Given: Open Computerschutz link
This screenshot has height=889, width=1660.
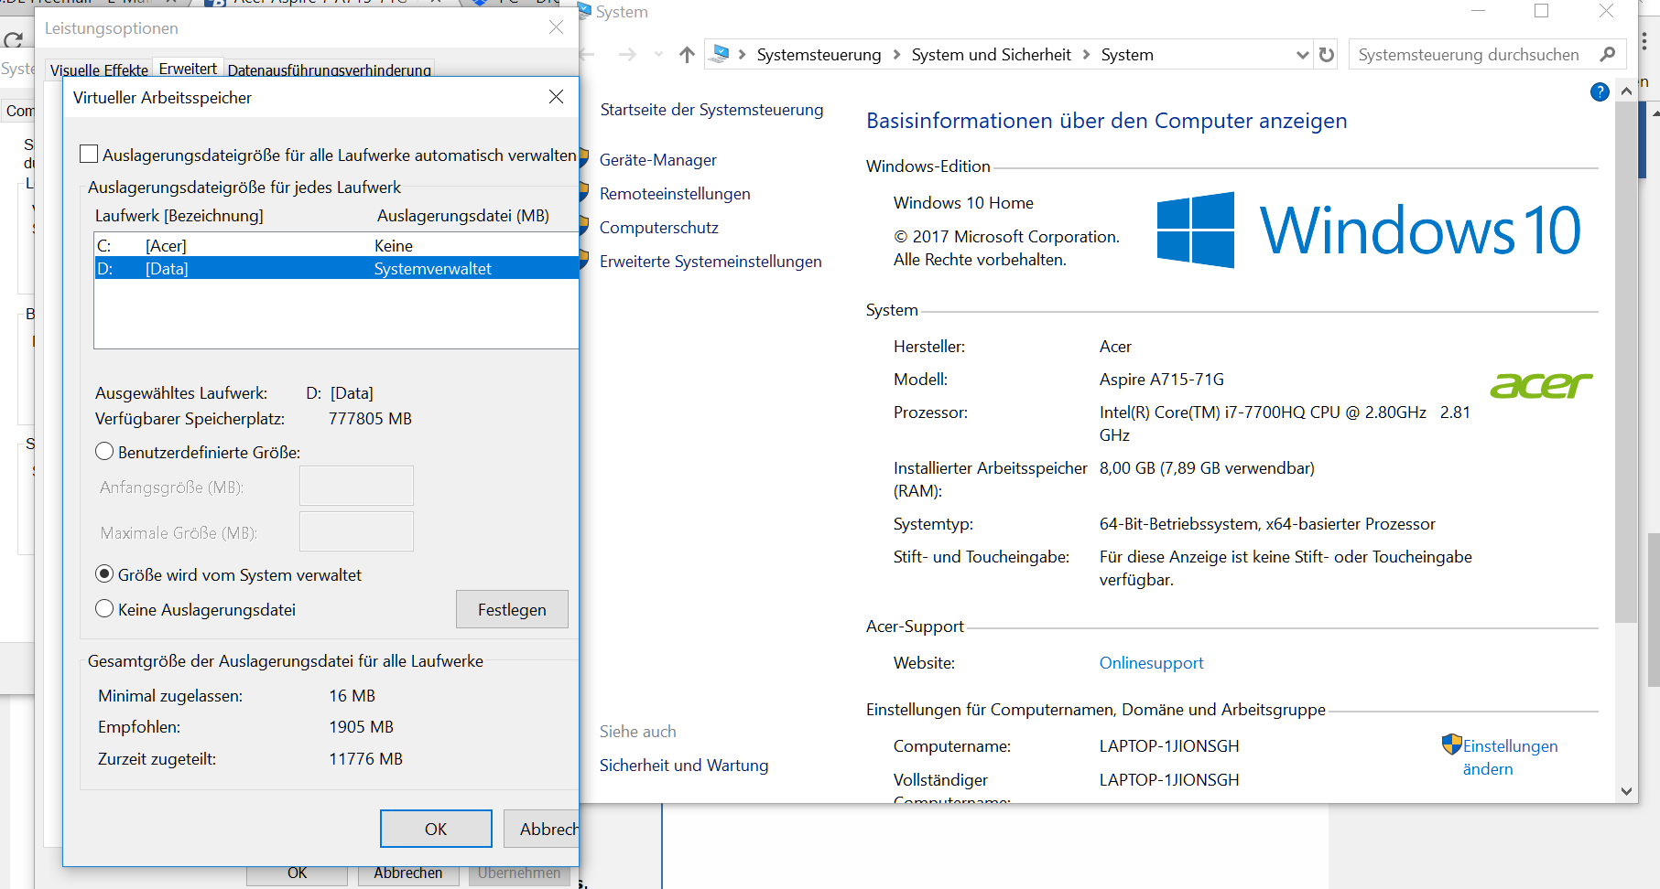Looking at the screenshot, I should tap(658, 228).
